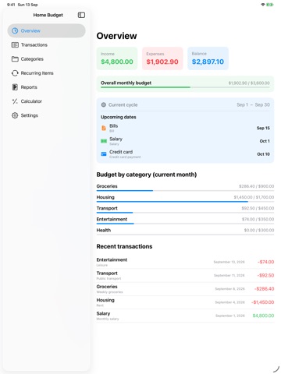Click the Overview pie chart icon

point(15,30)
